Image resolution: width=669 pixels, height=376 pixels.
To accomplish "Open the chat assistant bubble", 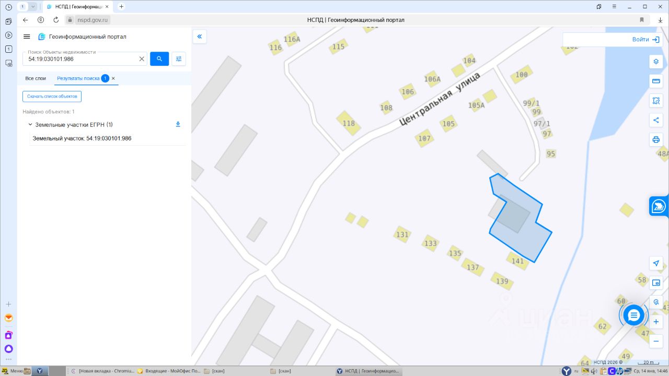I will click(x=633, y=315).
